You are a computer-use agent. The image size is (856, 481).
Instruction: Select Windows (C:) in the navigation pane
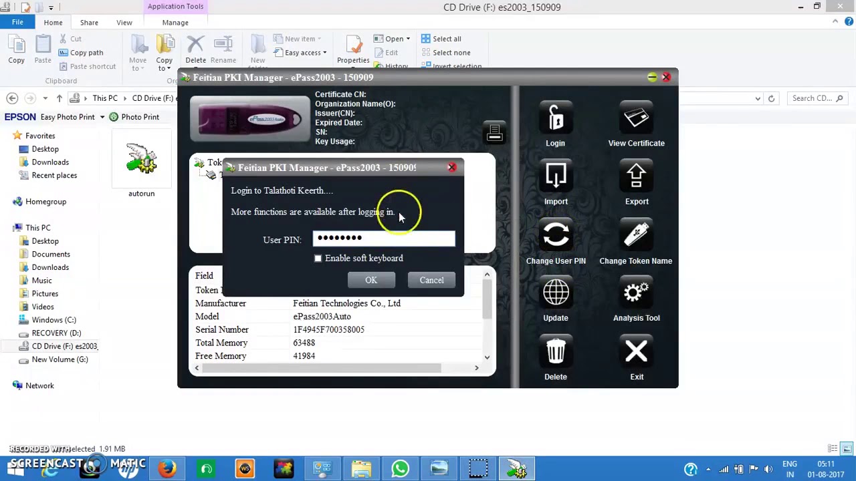[53, 320]
